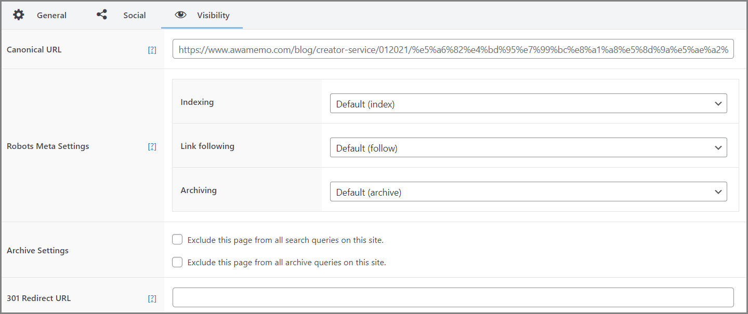
Task: Enable exclude page from search queries checkbox
Action: click(x=178, y=240)
